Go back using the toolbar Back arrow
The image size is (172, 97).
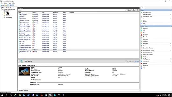point(1,5)
